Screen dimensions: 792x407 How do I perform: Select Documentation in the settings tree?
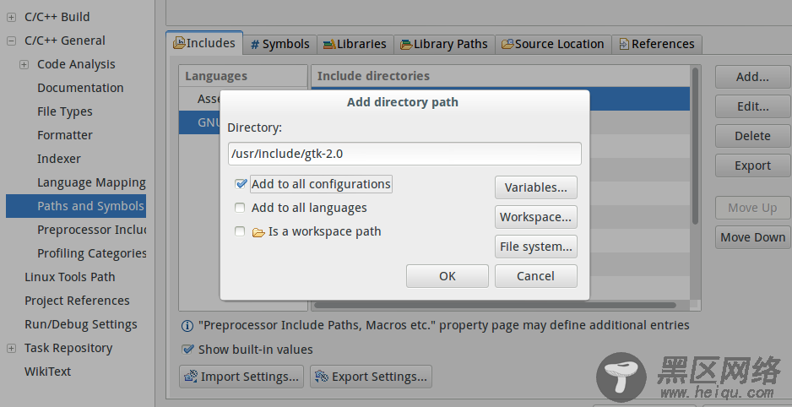point(80,88)
